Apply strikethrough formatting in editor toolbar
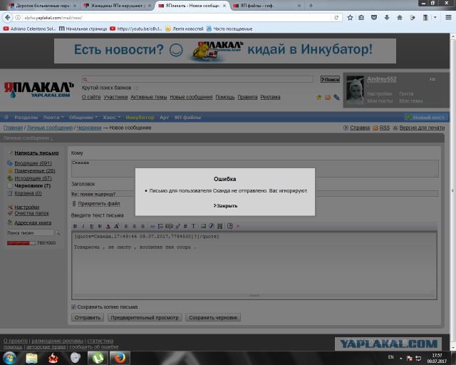 click(100, 226)
